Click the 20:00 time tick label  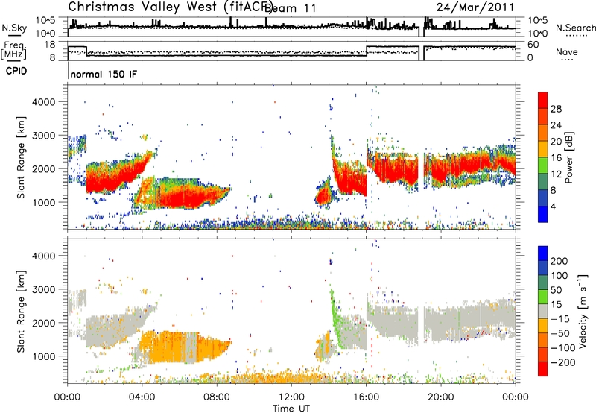pyautogui.click(x=441, y=397)
